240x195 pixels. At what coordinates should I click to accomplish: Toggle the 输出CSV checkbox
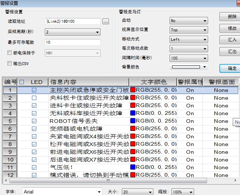10,63
